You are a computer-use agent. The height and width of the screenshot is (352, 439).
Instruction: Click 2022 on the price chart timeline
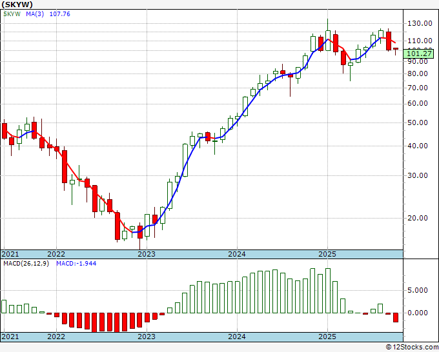[56, 254]
